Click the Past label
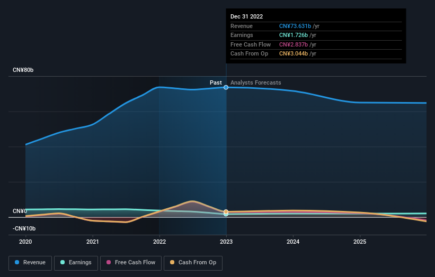Viewport: 435px width, 277px height. (x=216, y=82)
